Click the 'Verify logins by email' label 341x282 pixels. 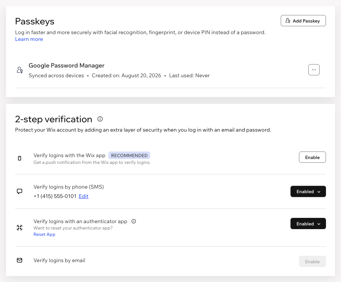(x=59, y=260)
